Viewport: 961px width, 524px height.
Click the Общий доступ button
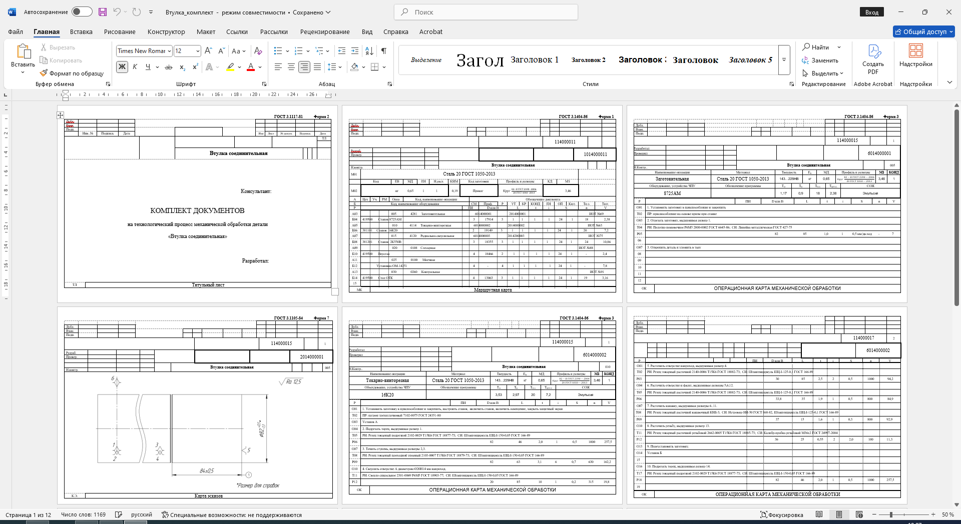coord(924,31)
